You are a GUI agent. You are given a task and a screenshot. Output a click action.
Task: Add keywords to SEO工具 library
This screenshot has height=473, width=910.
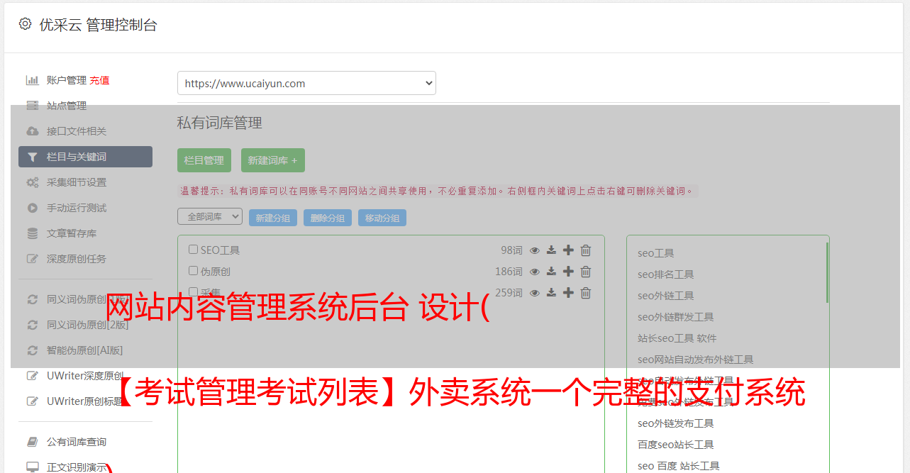(568, 250)
